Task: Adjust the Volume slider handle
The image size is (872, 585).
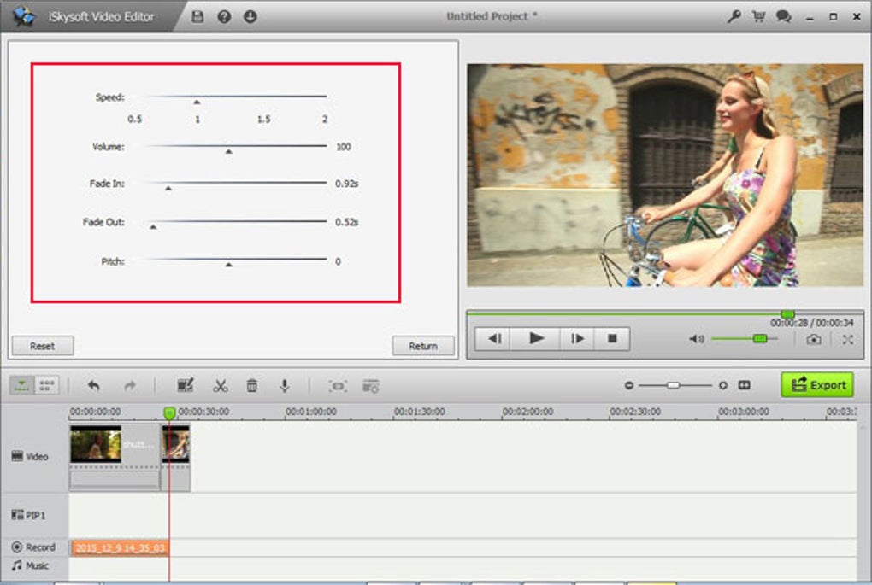Action: [228, 152]
